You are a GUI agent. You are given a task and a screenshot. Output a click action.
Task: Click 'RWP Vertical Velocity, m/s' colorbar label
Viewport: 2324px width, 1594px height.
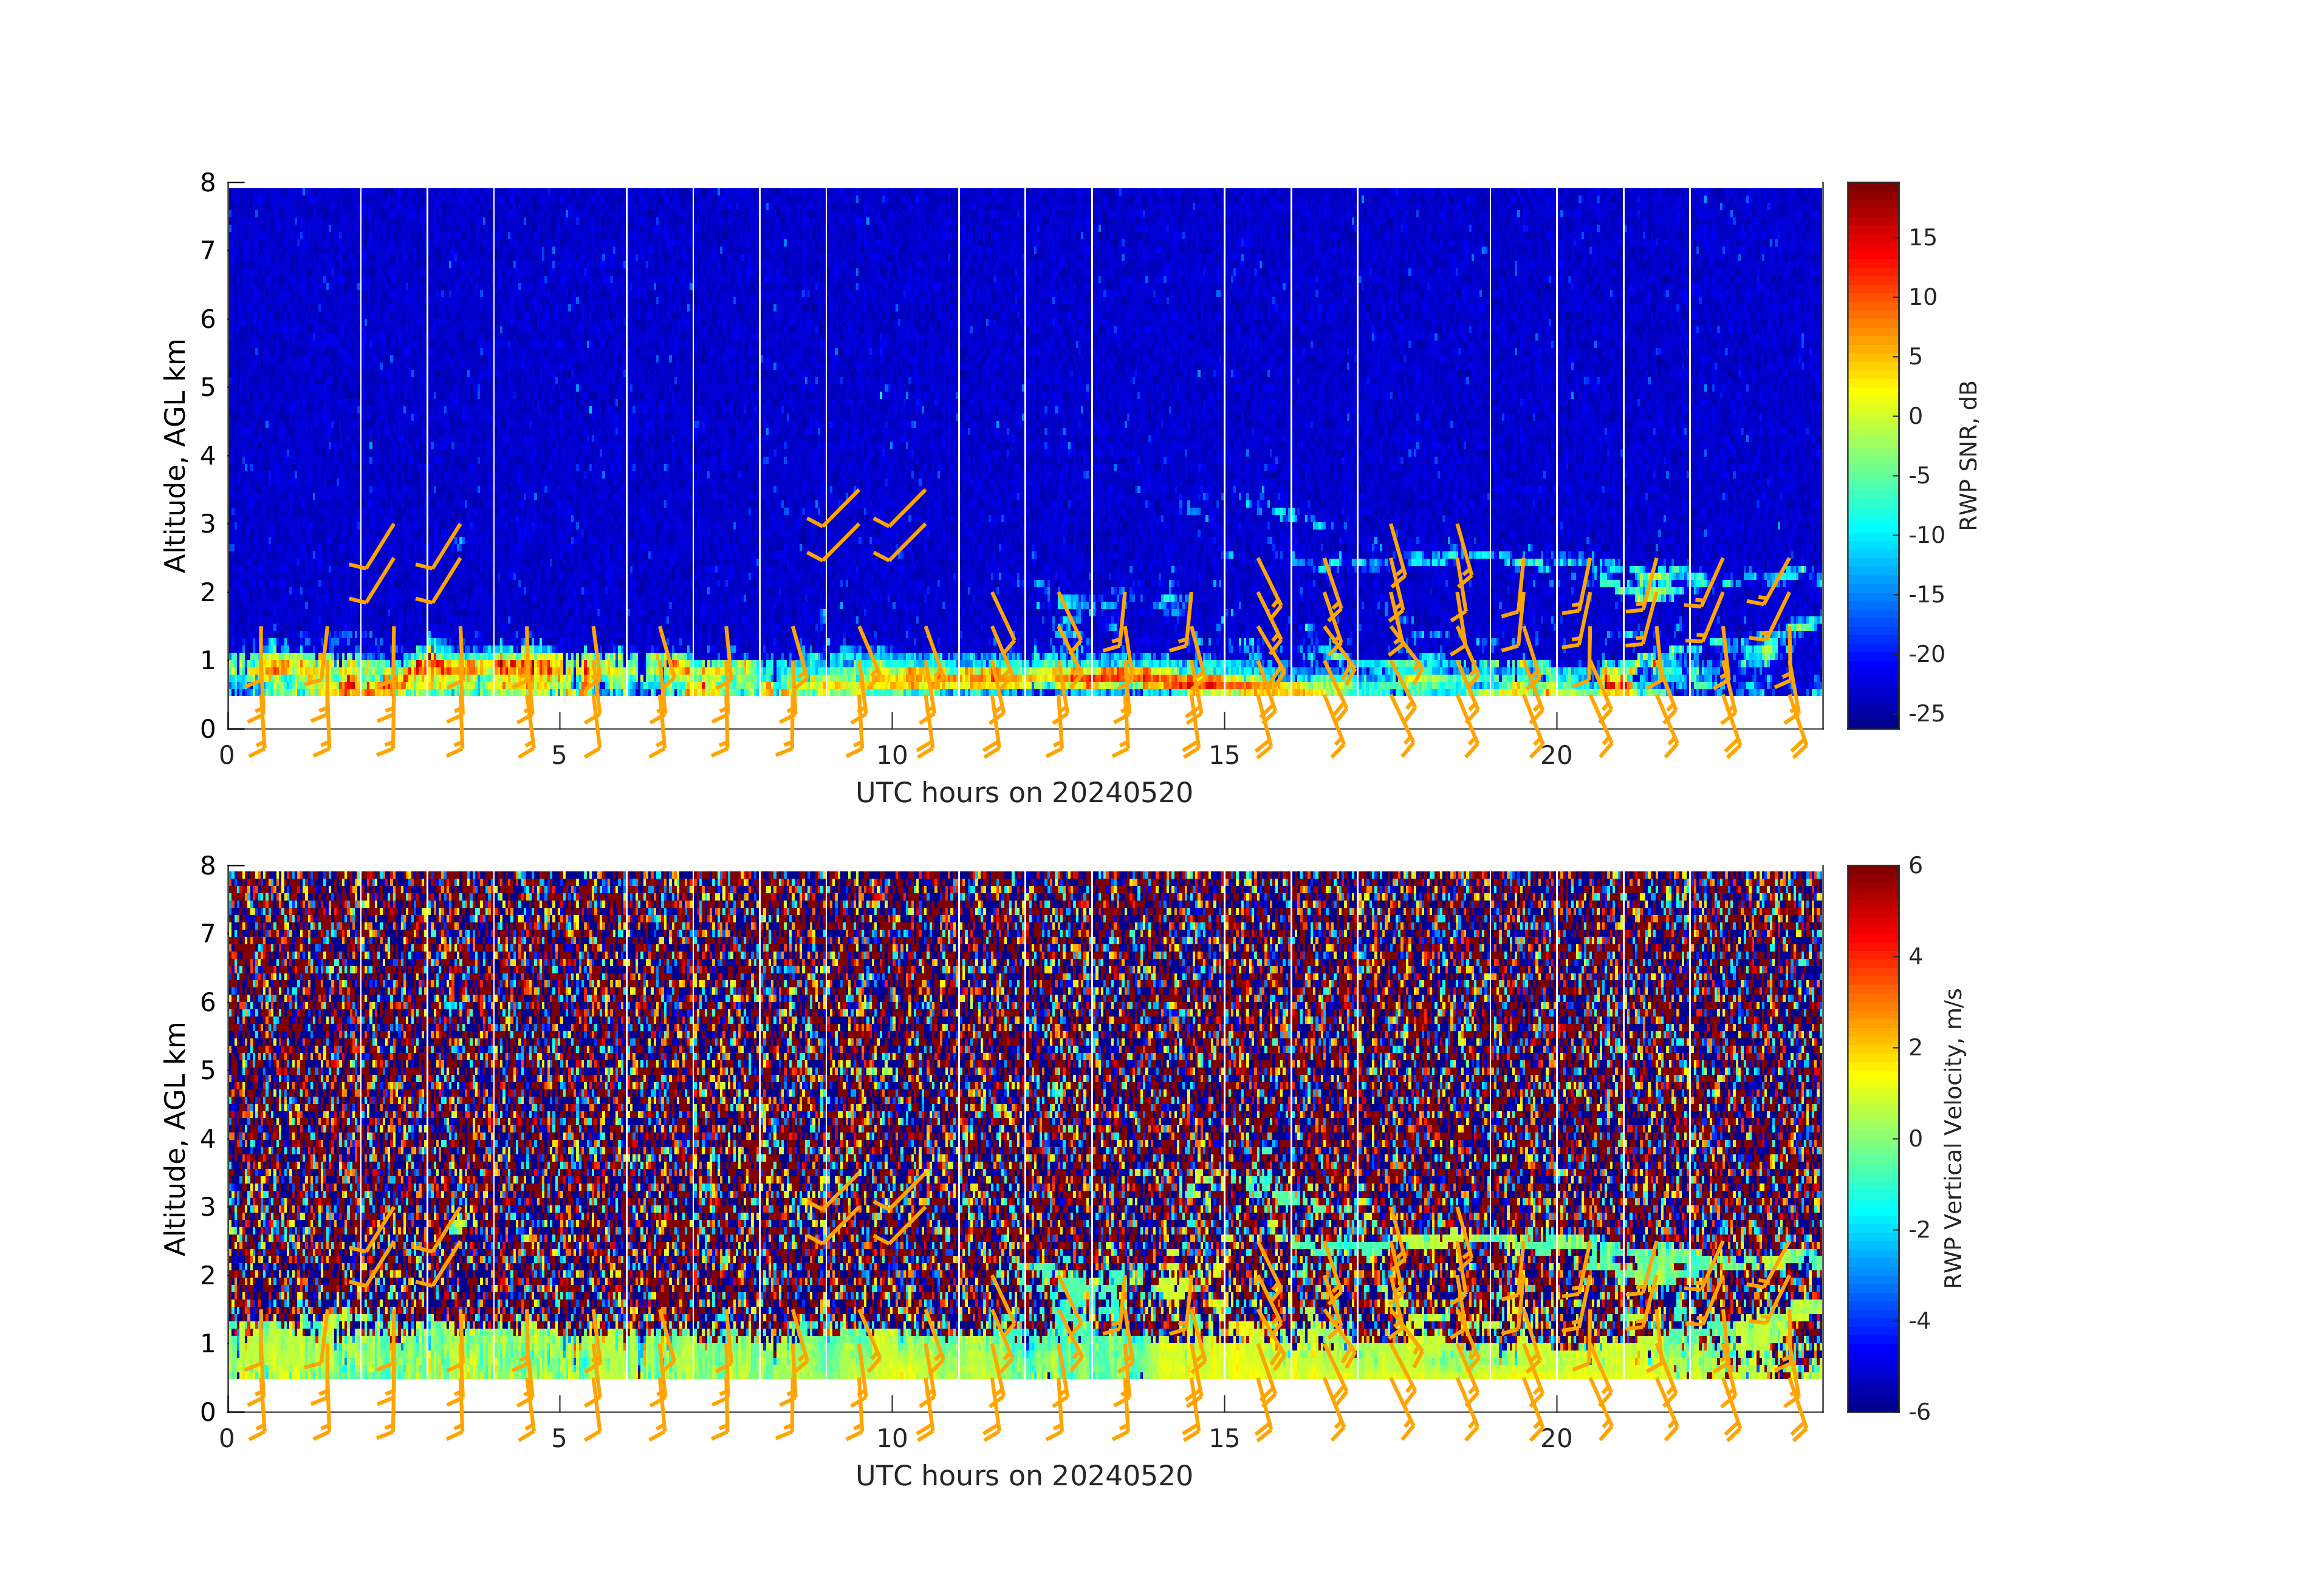(1953, 1137)
